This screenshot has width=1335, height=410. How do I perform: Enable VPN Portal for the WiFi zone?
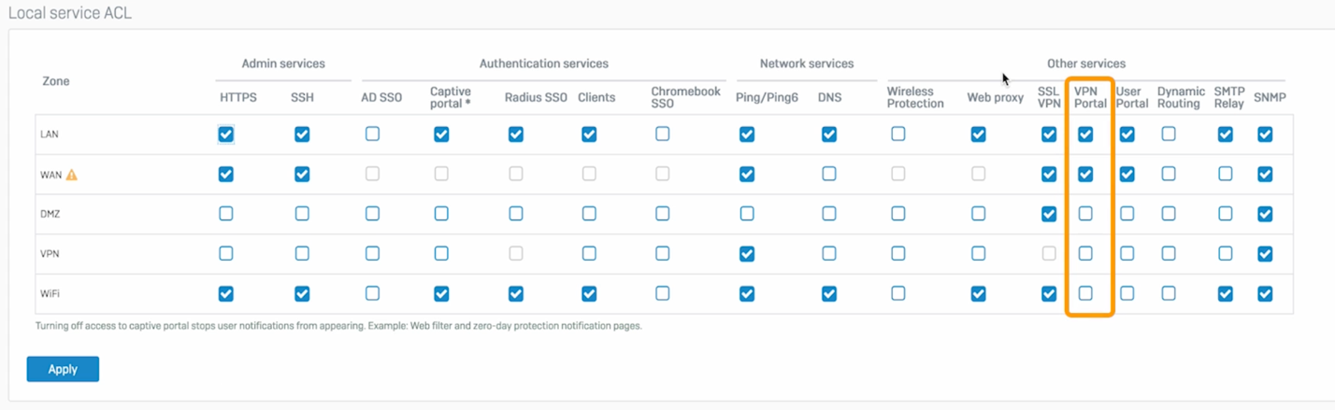click(x=1085, y=293)
